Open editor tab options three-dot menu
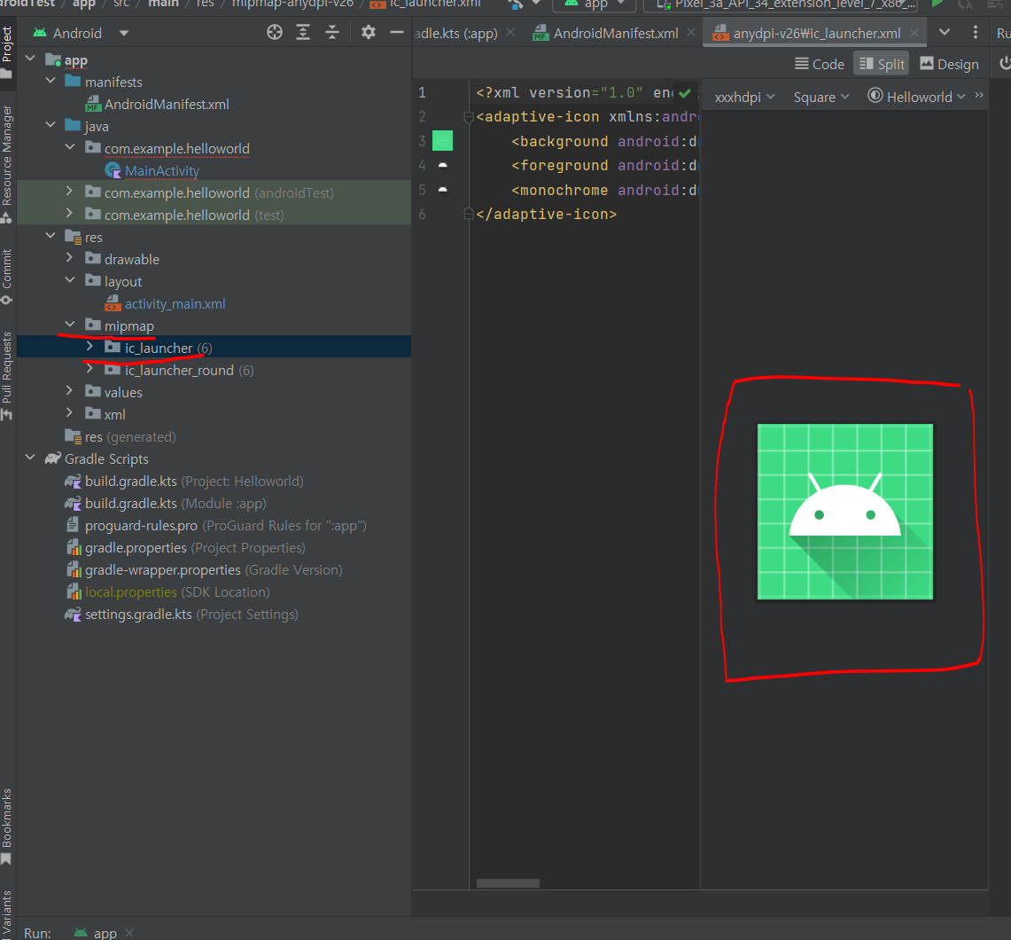1011x940 pixels. pos(975,32)
